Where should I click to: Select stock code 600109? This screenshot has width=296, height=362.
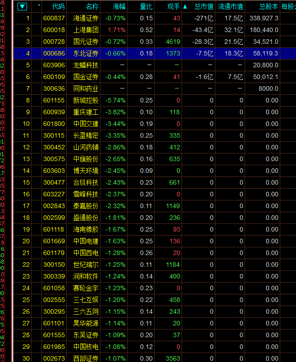(x=54, y=77)
